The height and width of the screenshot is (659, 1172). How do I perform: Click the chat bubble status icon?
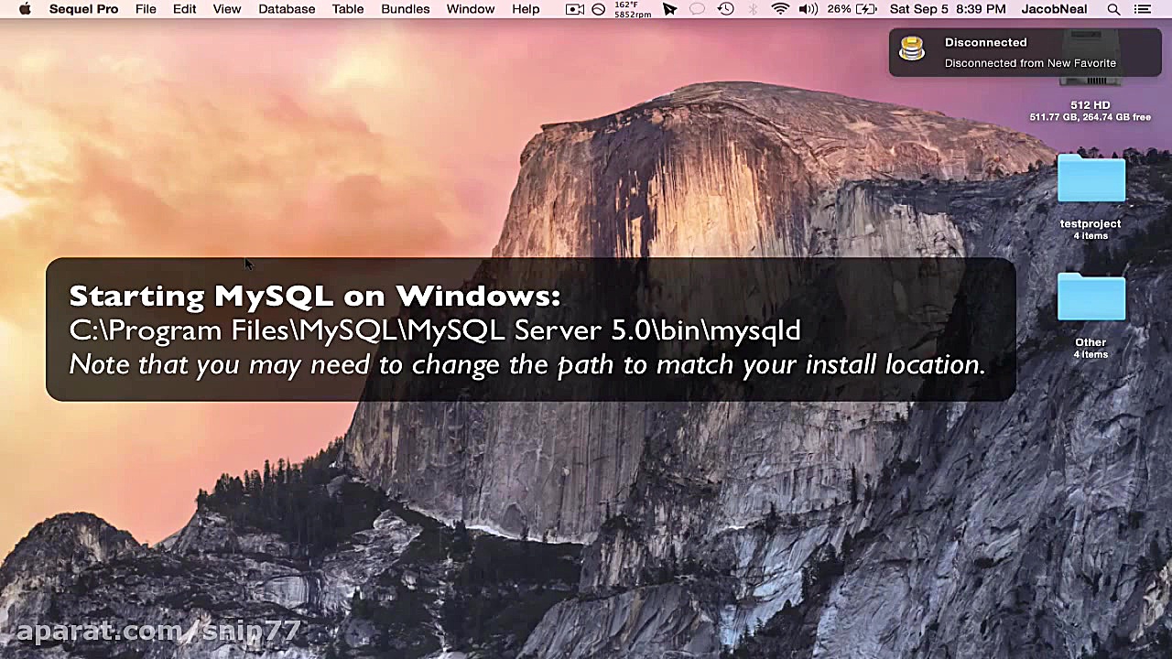(697, 9)
